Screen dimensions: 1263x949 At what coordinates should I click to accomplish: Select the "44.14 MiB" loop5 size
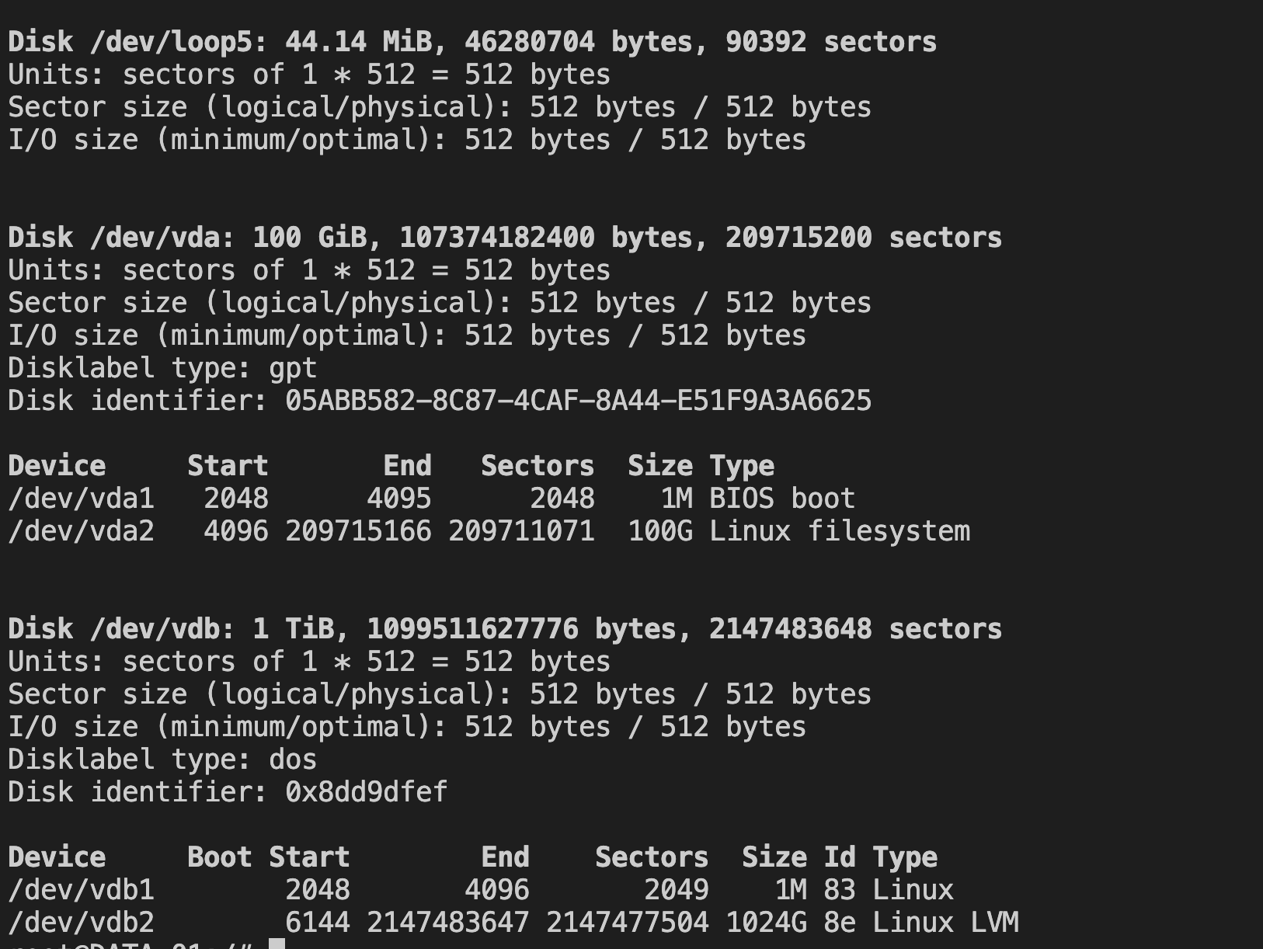(x=358, y=42)
